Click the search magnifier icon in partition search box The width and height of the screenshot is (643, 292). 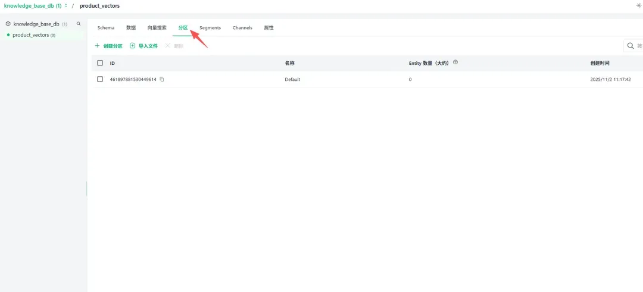click(x=630, y=46)
